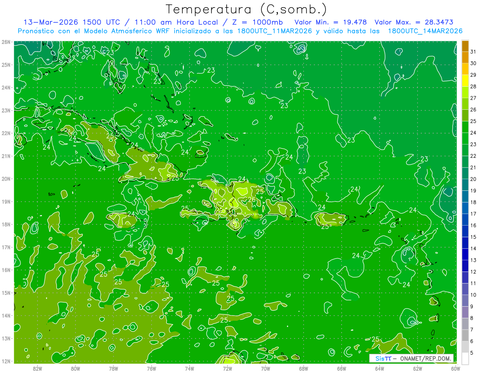This screenshot has height=374, width=484.
Task: Click the 'SisTT - ONAMET/REP.DOM.' logo box
Action: (412, 358)
